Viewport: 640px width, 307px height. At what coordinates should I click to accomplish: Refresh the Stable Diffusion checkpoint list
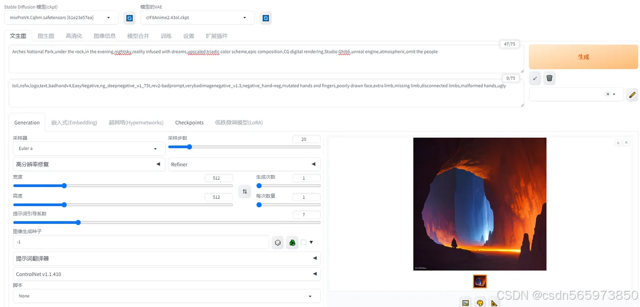[x=129, y=18]
